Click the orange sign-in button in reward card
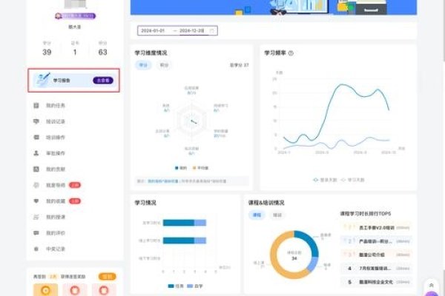This screenshot has height=296, width=445. [x=107, y=277]
